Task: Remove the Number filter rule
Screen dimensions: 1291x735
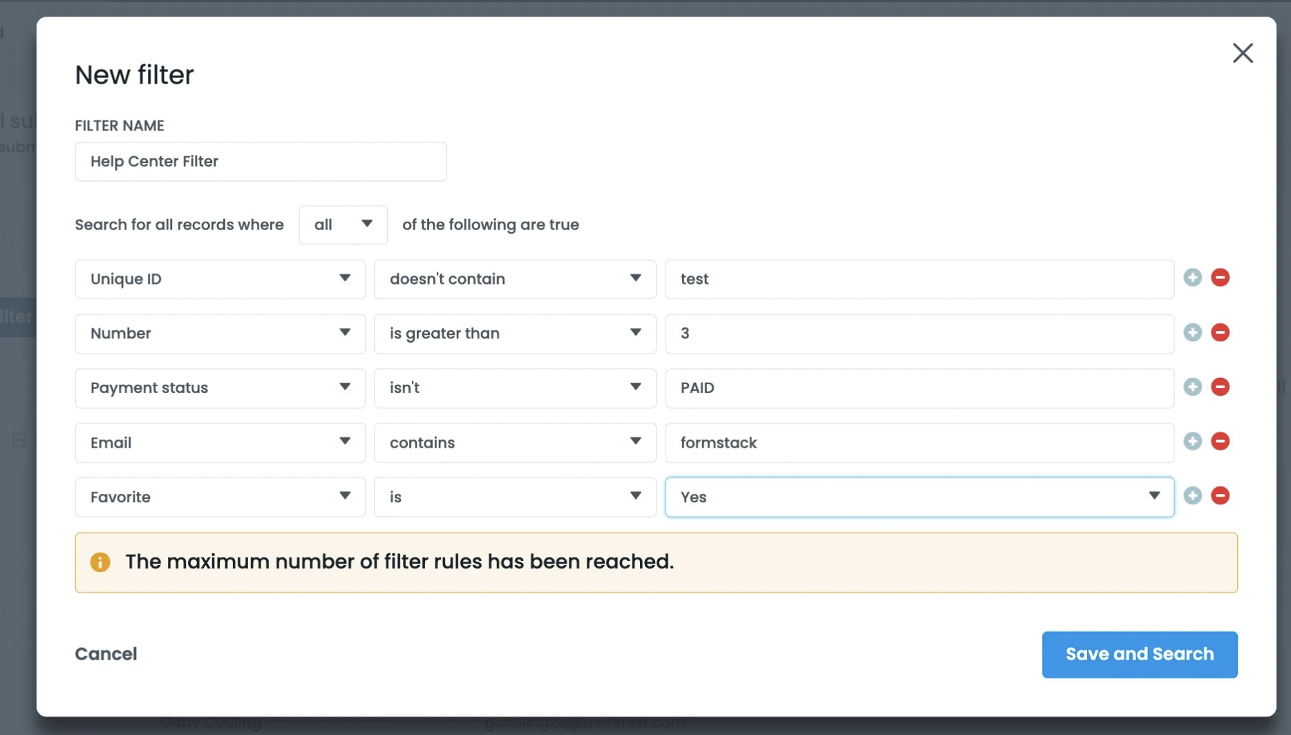Action: click(1220, 332)
